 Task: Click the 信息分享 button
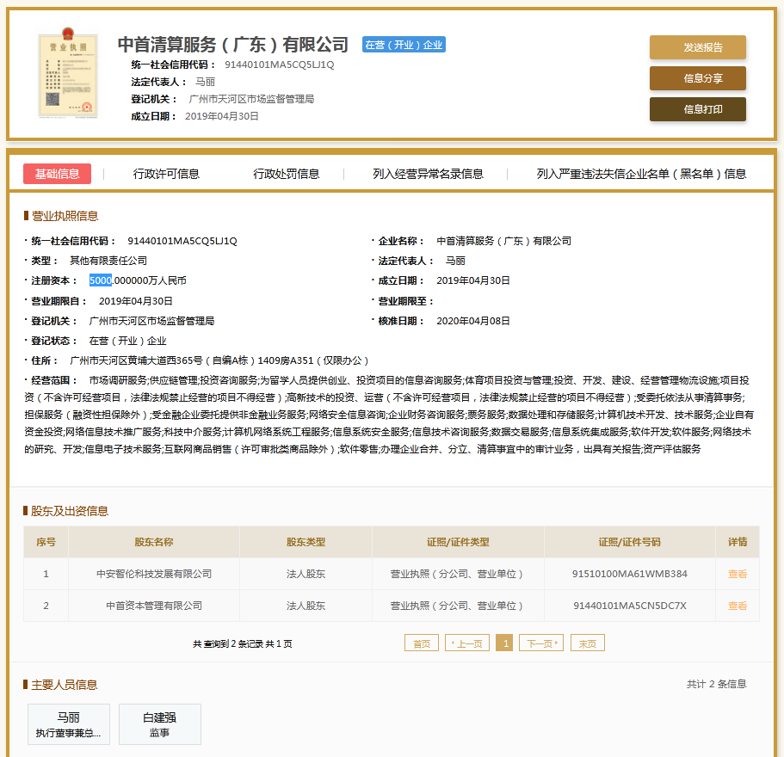point(697,78)
